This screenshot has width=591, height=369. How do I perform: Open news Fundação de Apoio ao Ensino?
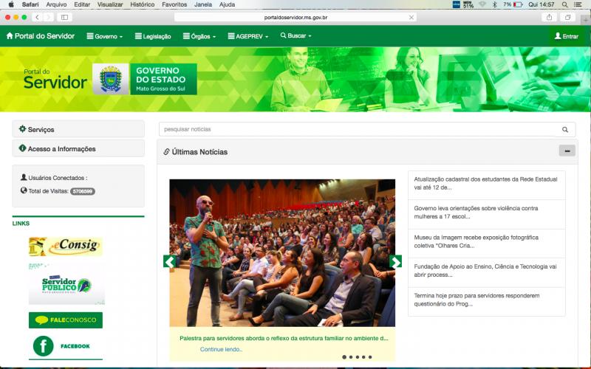pyautogui.click(x=487, y=271)
